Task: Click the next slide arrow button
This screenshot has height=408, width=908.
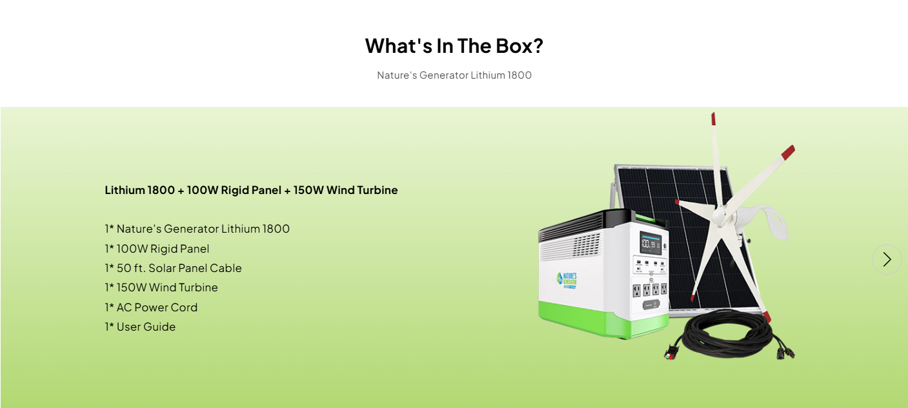Action: click(887, 259)
